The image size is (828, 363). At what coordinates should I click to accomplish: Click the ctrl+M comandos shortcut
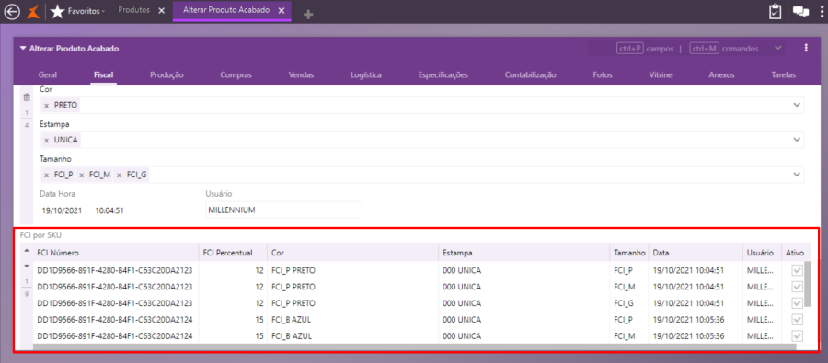(724, 48)
